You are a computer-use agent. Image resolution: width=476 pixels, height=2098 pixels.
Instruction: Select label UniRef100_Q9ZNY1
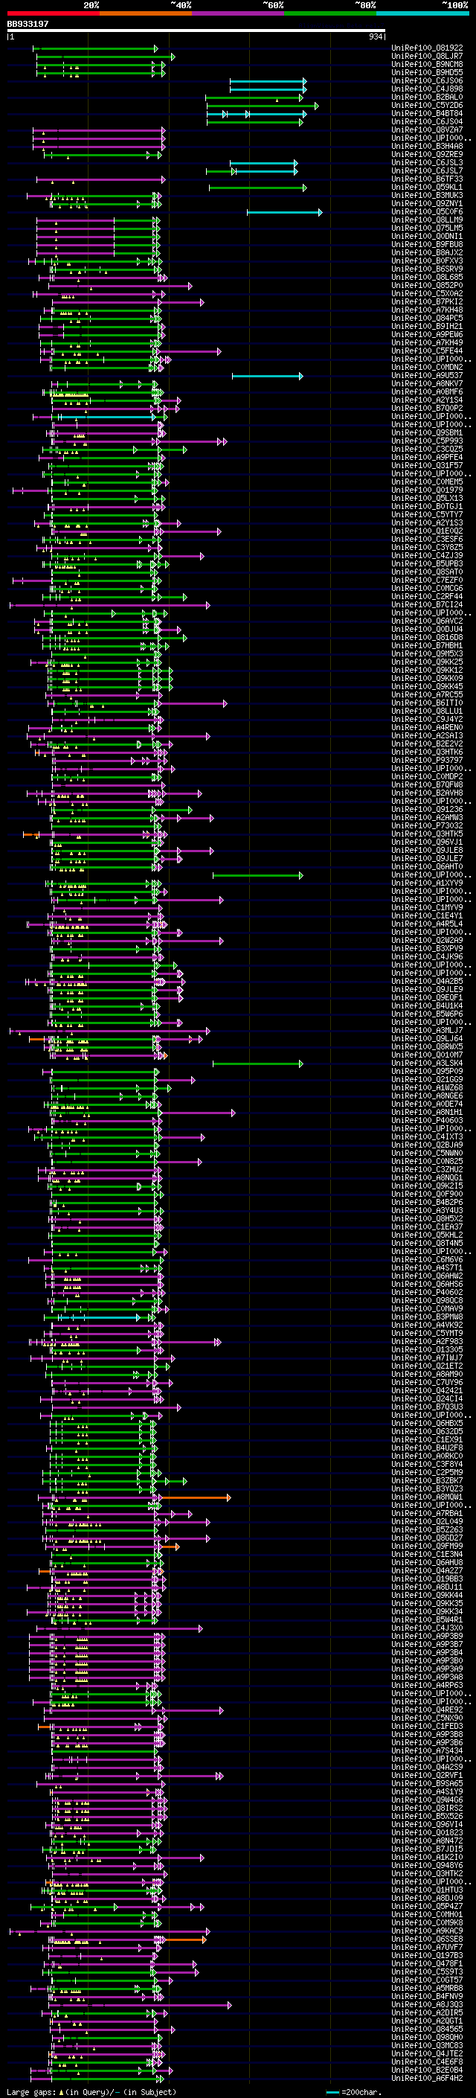(427, 202)
